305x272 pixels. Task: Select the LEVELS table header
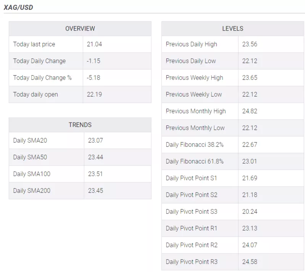(x=232, y=29)
